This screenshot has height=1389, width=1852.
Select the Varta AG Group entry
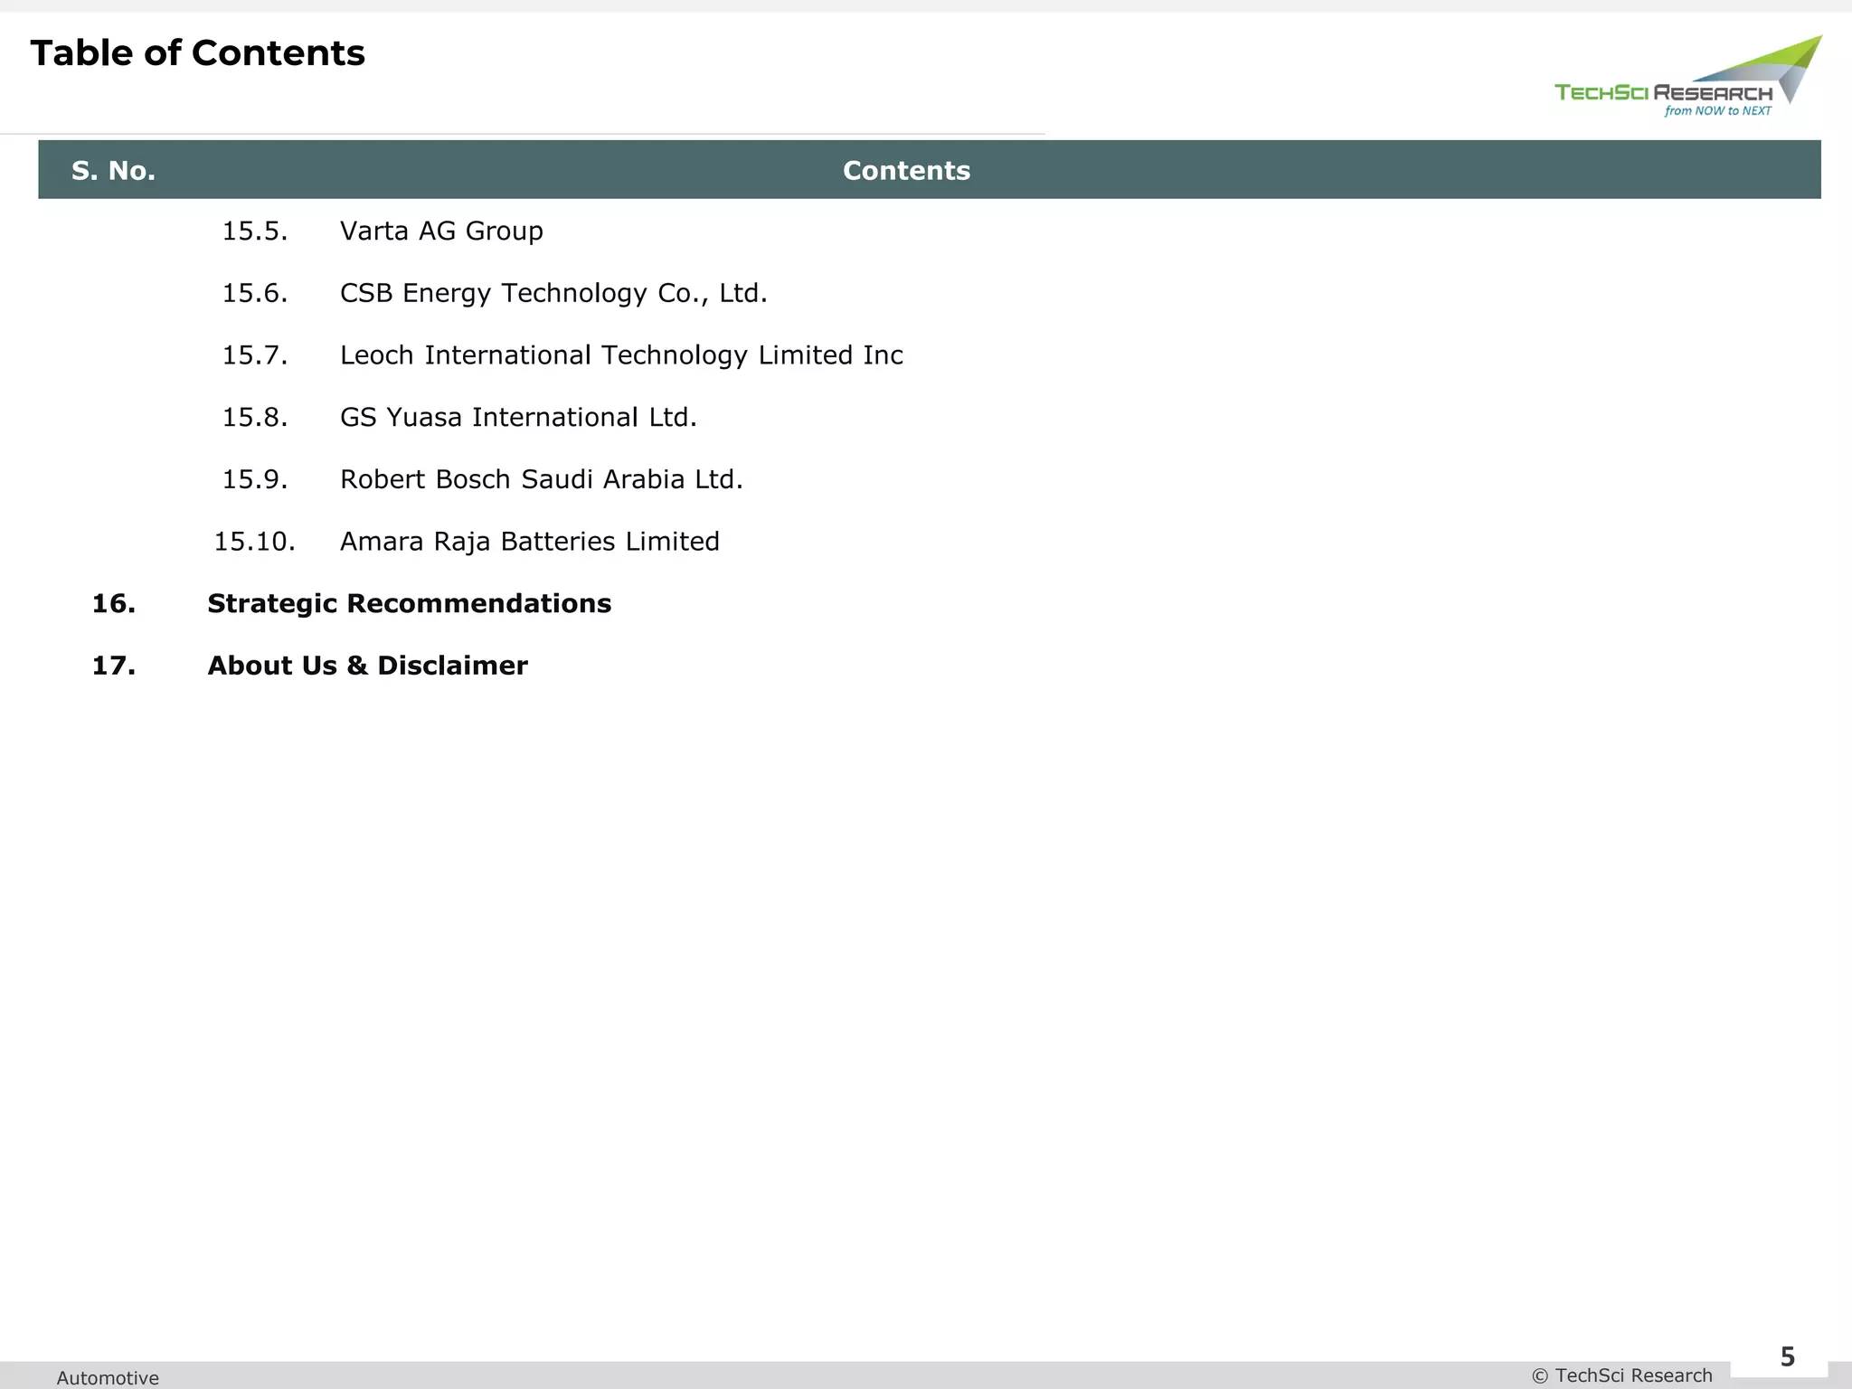tap(441, 231)
